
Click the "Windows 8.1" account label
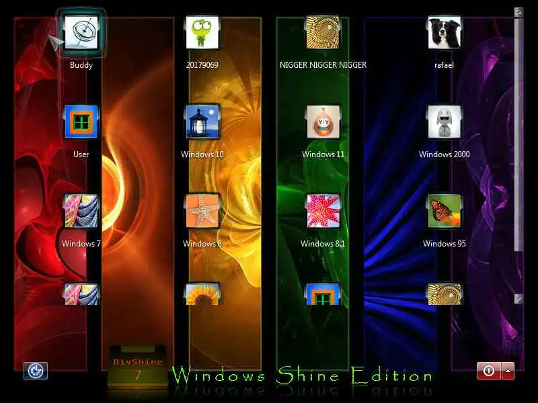coord(323,244)
